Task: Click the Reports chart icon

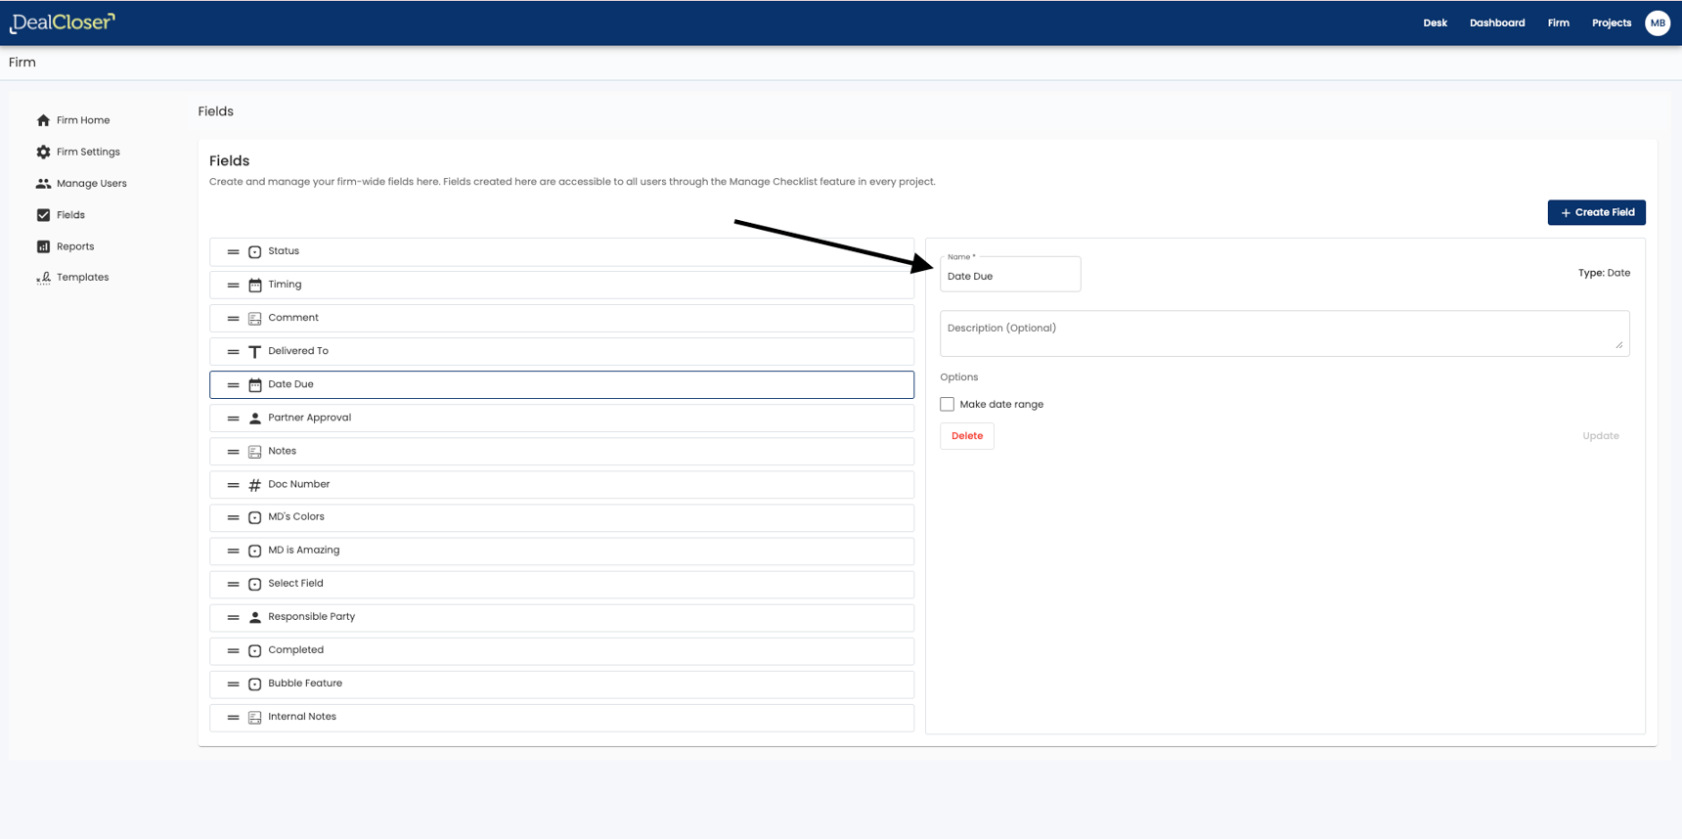Action: (43, 246)
